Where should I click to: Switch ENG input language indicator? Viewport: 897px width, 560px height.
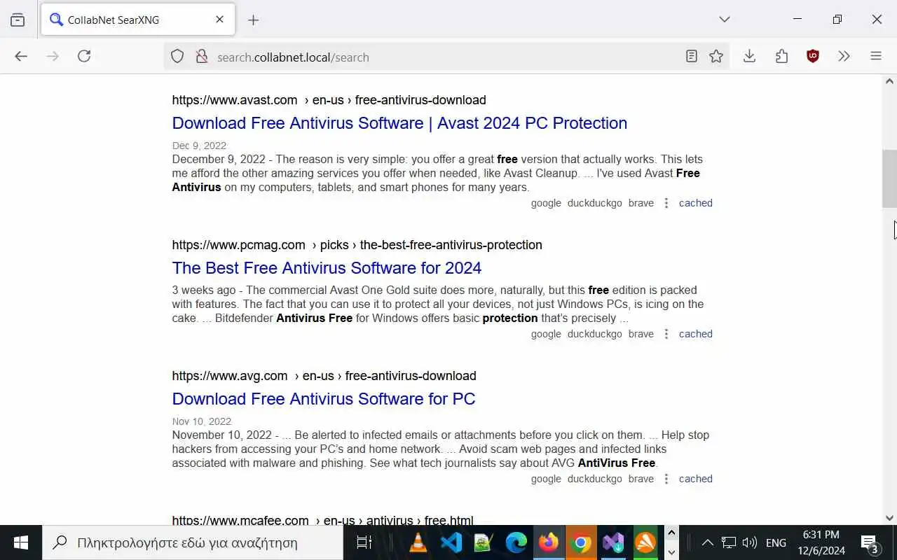(776, 542)
